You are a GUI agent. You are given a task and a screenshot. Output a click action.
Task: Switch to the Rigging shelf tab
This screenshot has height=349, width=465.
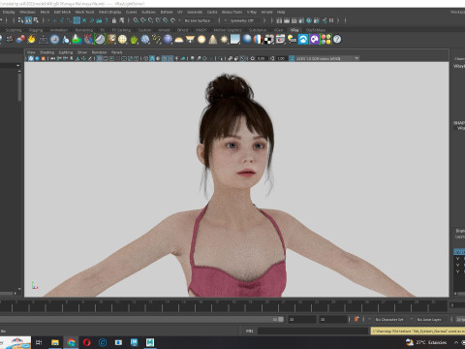(36, 30)
